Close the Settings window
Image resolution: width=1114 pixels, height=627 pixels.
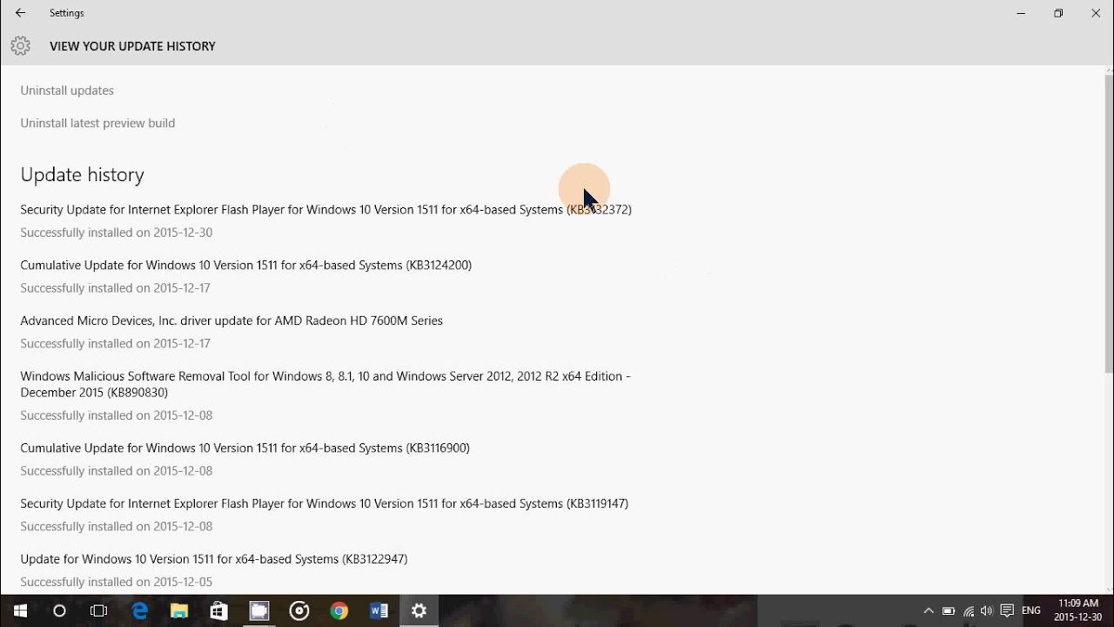pos(1096,13)
